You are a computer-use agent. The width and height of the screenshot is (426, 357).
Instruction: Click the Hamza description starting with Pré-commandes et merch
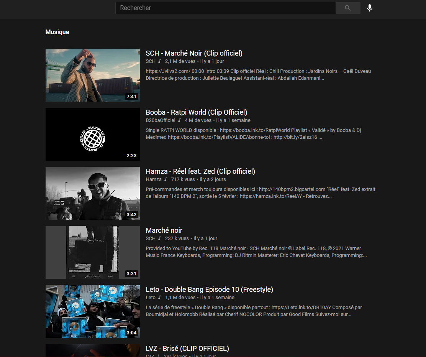[260, 192]
